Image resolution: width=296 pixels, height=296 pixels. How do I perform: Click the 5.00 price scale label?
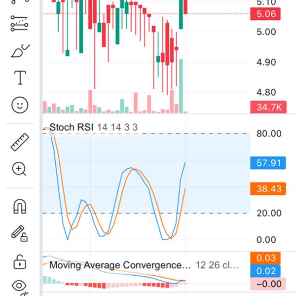point(266,32)
